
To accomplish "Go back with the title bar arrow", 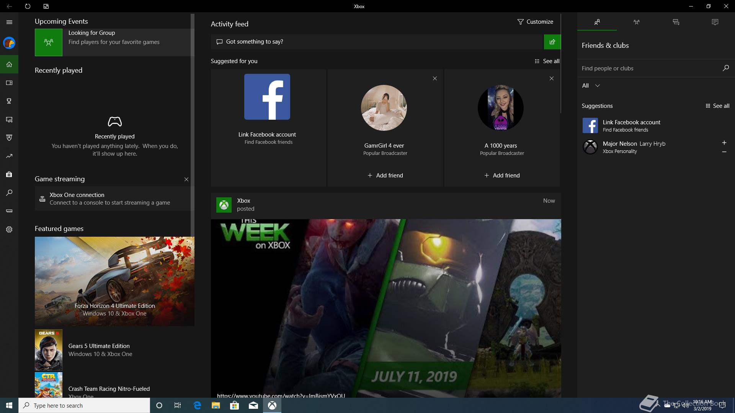I will (9, 6).
